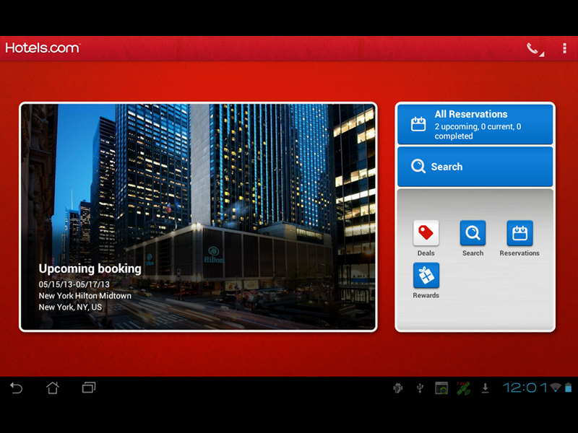The image size is (578, 433).
Task: Open the three-dot overflow menu
Action: click(564, 48)
